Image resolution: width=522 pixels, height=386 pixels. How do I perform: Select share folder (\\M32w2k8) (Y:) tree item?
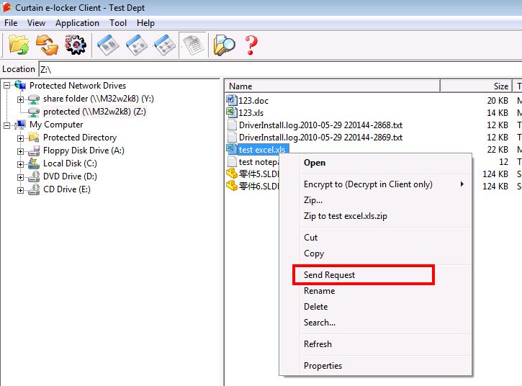[99, 99]
